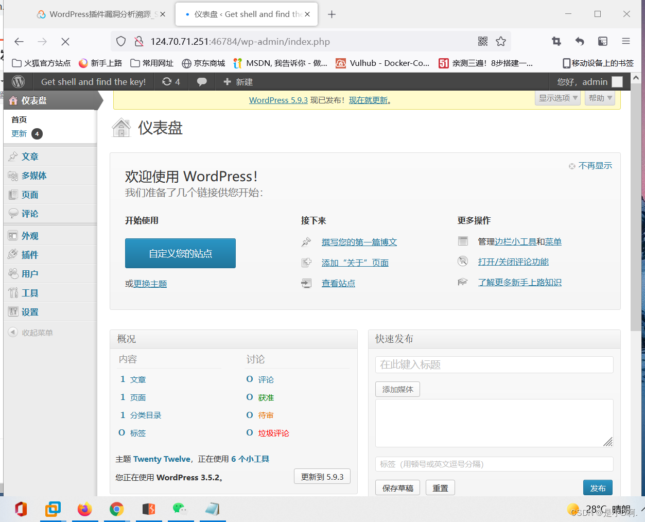Click the 更换主题 link
This screenshot has height=522, width=645.
[150, 284]
